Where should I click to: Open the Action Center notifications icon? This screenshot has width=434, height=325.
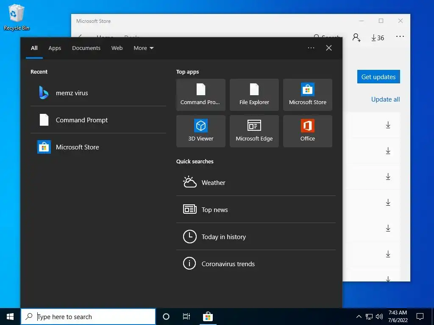tap(420, 317)
